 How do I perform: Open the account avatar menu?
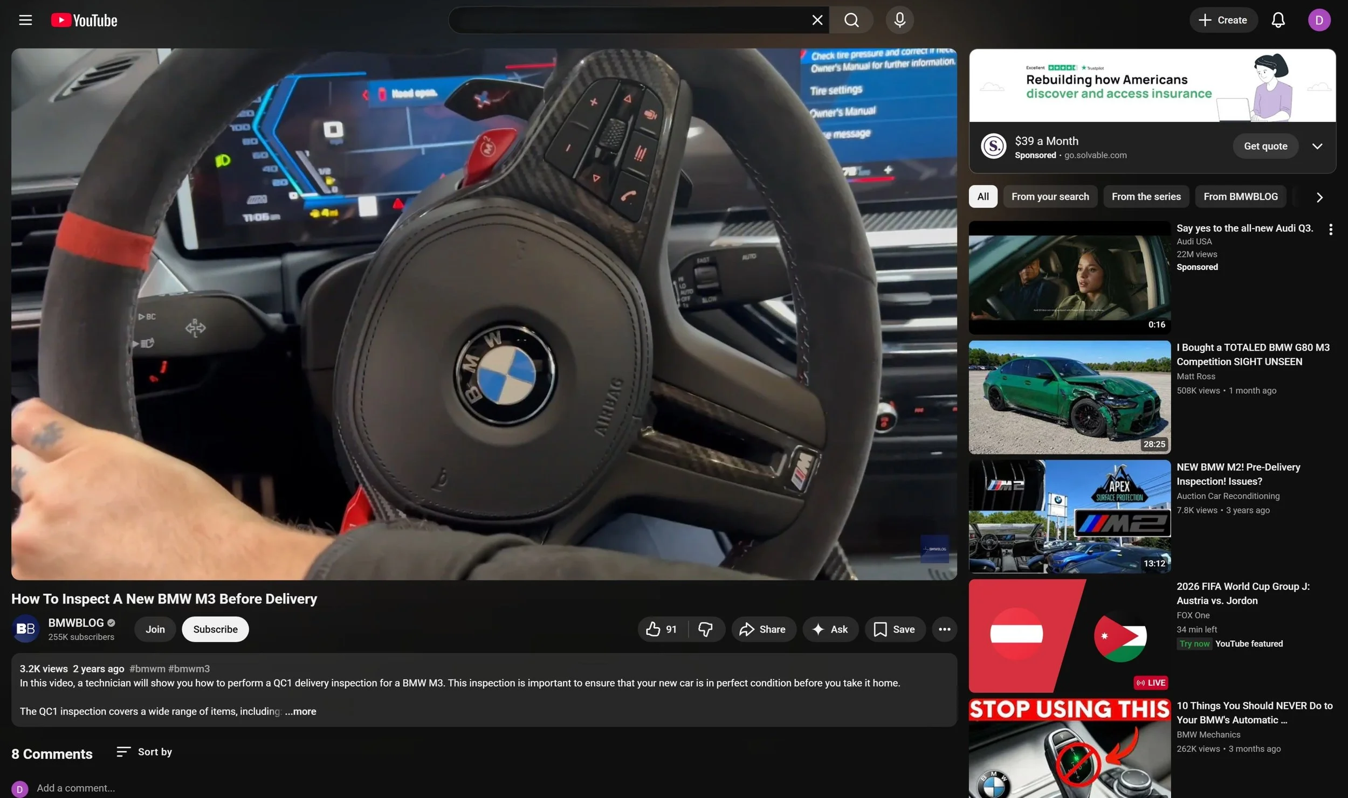point(1319,20)
